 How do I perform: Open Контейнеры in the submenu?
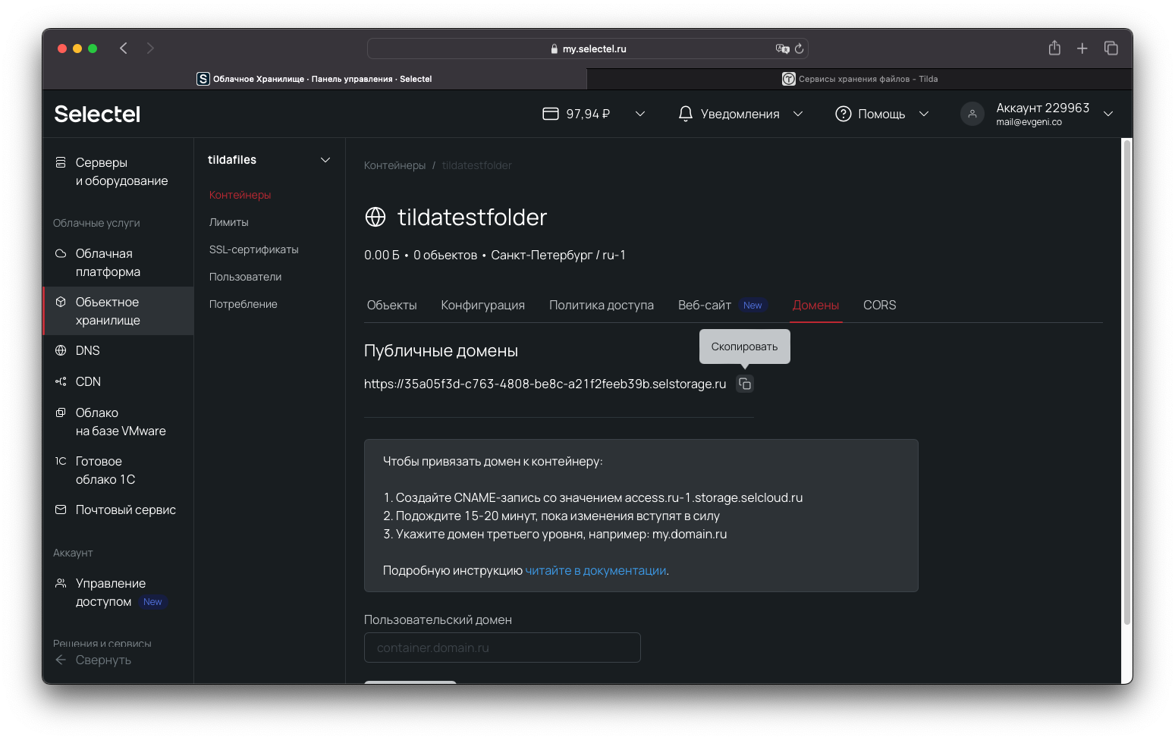click(x=240, y=195)
